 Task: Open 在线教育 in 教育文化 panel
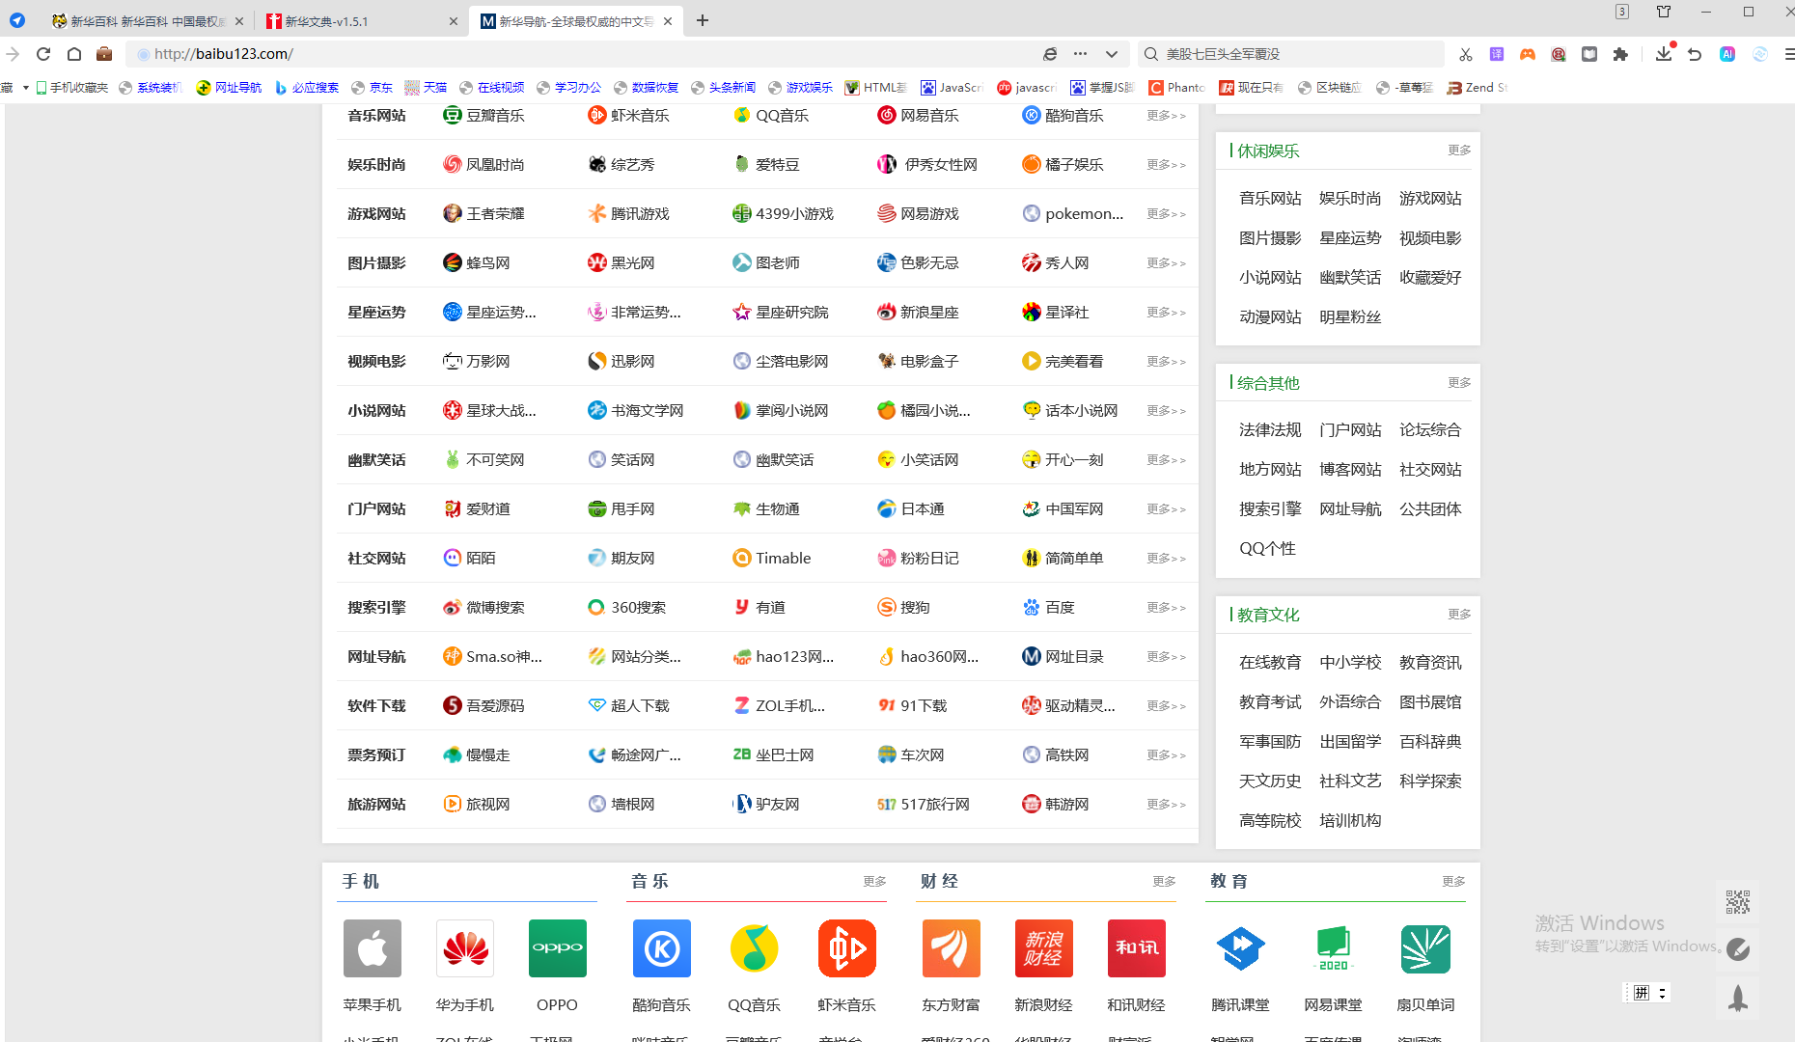coord(1270,663)
